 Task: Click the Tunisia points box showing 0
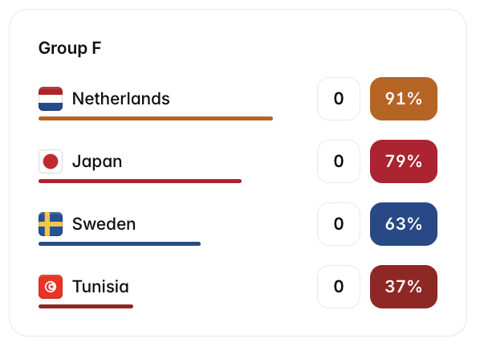tap(339, 287)
